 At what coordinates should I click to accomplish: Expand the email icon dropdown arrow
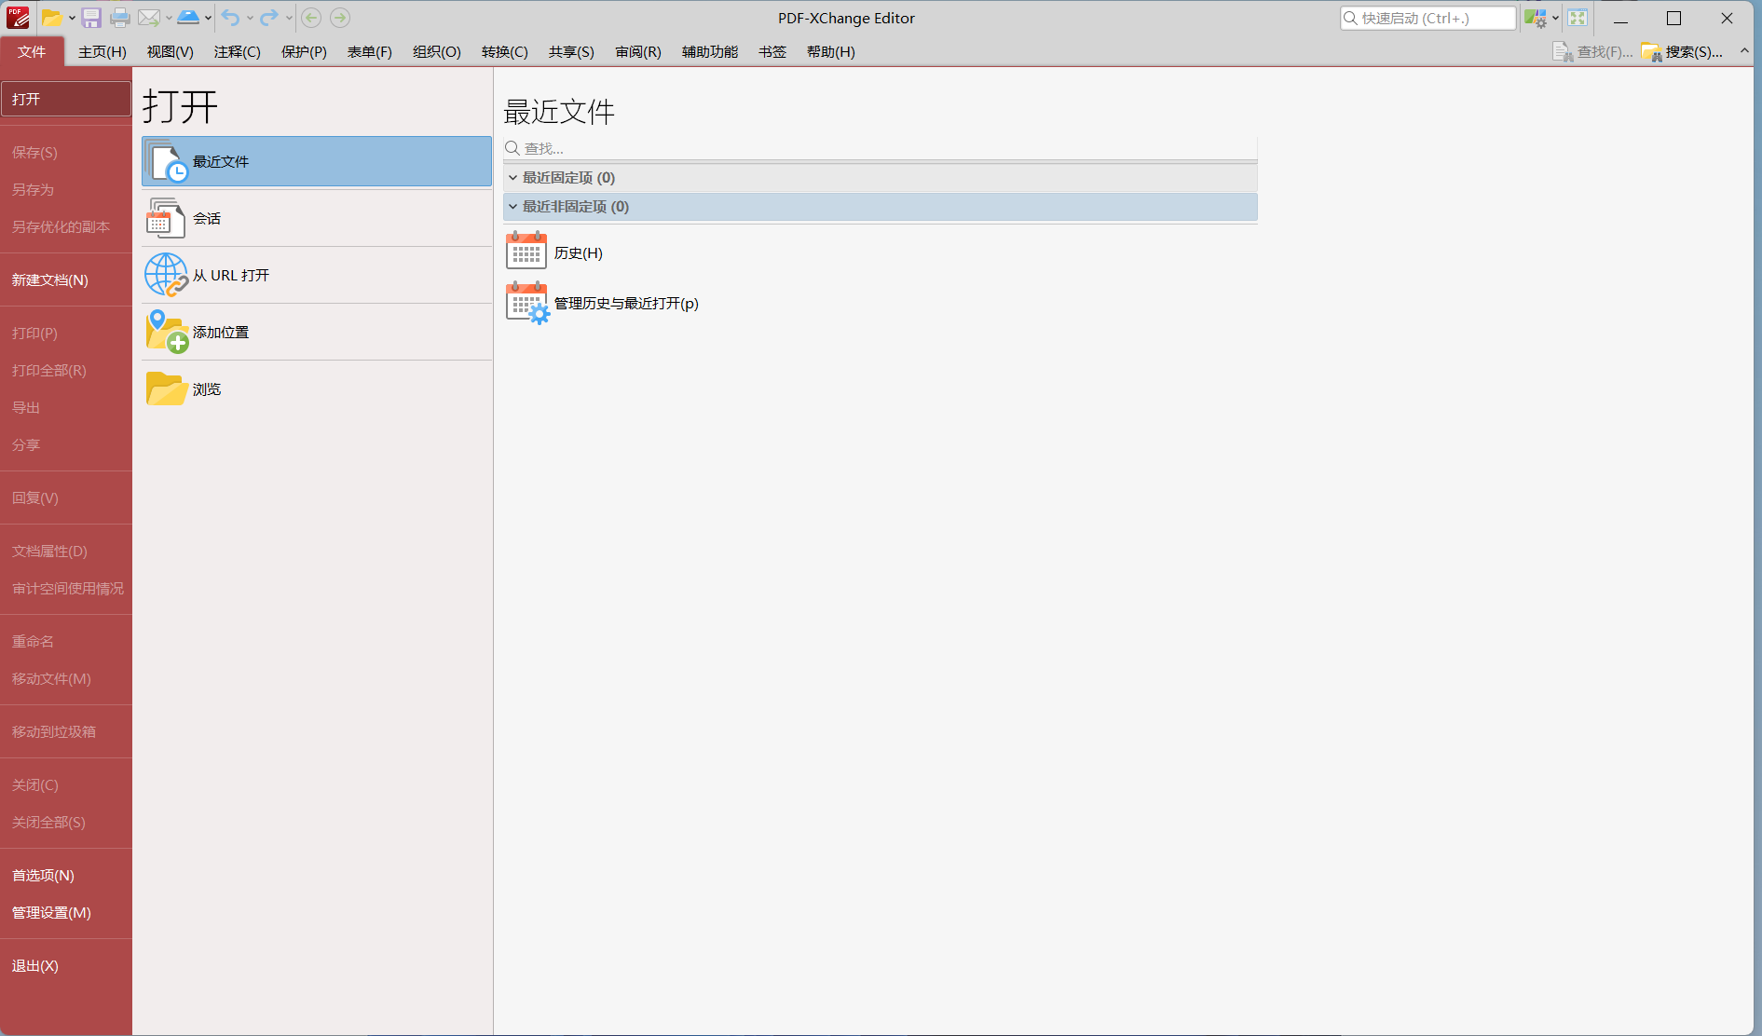click(169, 18)
